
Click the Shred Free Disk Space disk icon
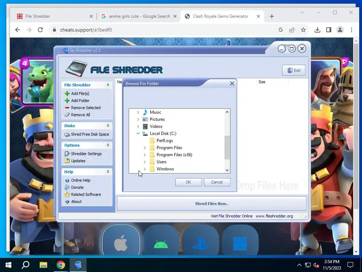point(67,135)
